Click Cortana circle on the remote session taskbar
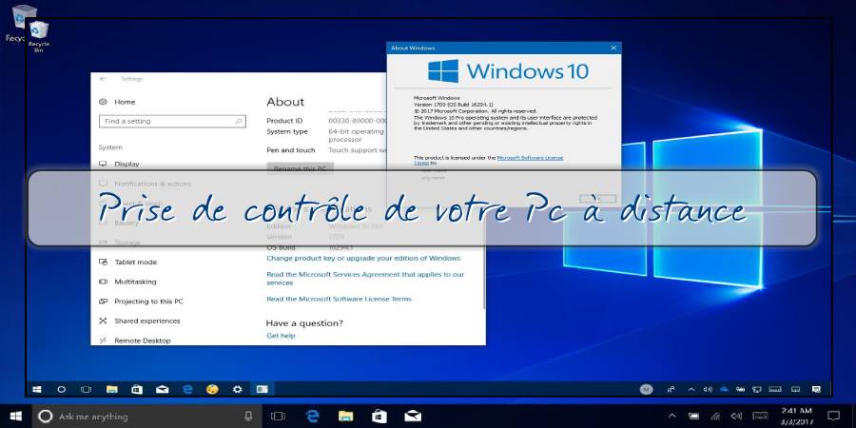This screenshot has height=428, width=856. [62, 389]
